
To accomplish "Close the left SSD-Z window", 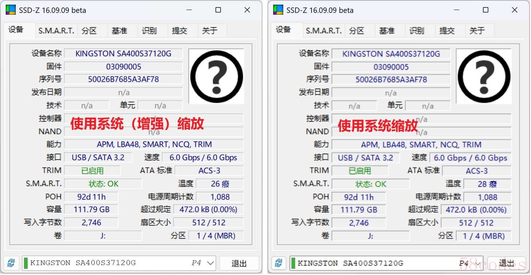I will [247, 10].
